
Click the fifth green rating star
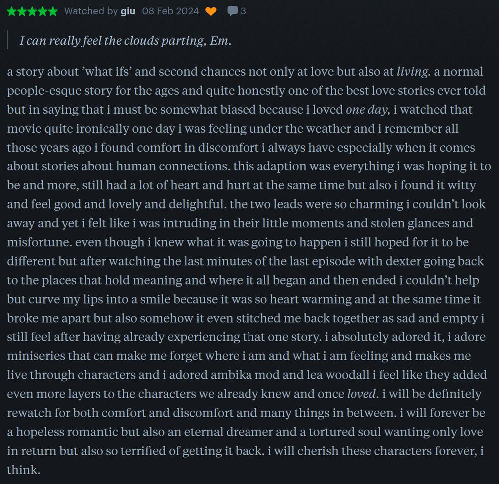pos(53,11)
